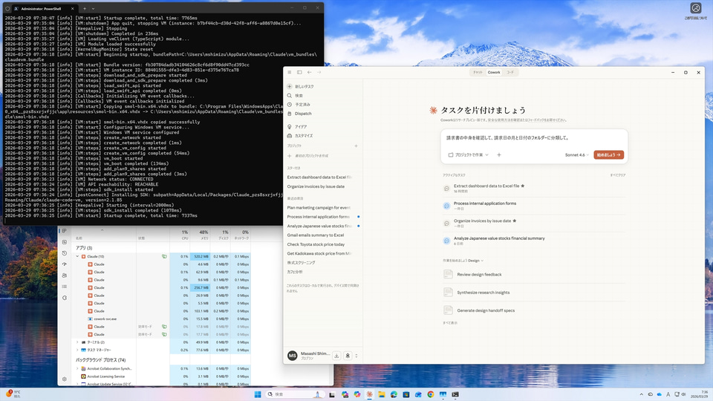This screenshot has height=401, width=713.
Task: Switch to the Cowork tab
Action: (x=494, y=72)
